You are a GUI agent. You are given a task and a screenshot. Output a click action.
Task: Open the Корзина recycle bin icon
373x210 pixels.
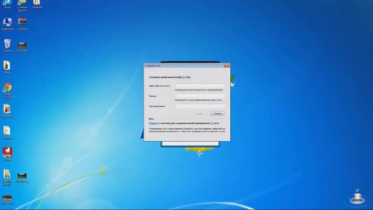pyautogui.click(x=8, y=45)
